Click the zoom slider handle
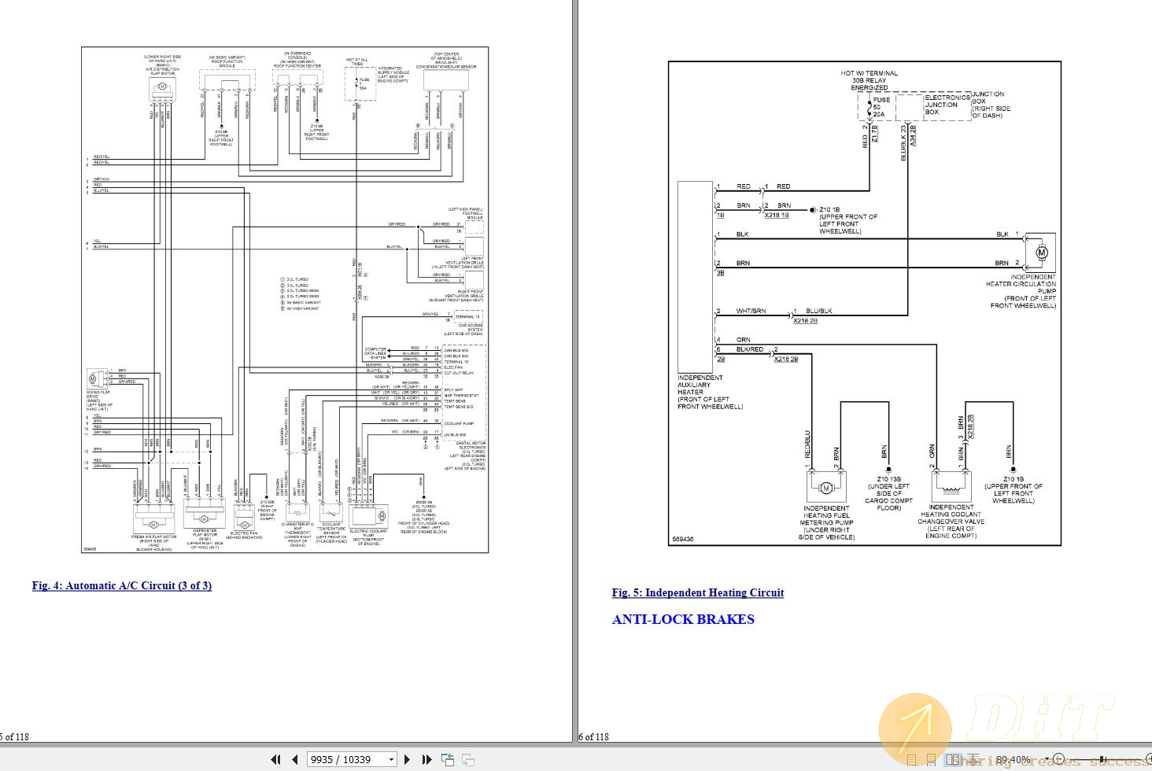This screenshot has width=1152, height=771. 1102,759
